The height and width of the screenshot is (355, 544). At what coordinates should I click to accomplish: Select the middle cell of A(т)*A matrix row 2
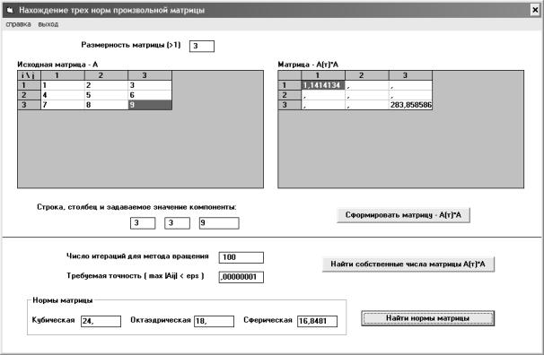(367, 95)
